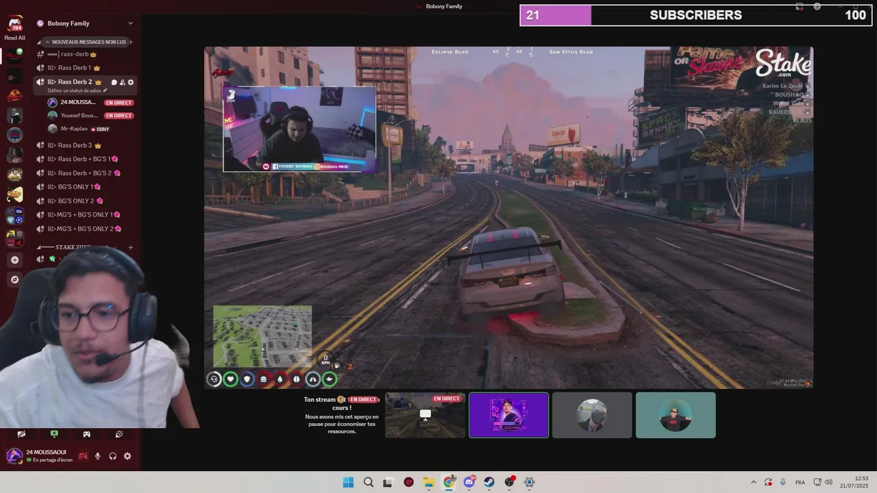877x493 pixels.
Task: Open Windows taskbar search
Action: pos(369,482)
